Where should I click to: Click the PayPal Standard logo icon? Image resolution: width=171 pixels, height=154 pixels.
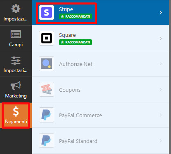[x=46, y=140]
